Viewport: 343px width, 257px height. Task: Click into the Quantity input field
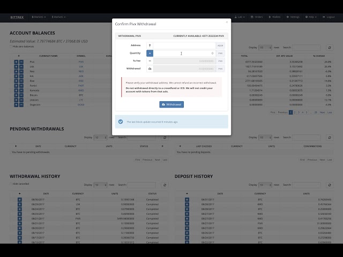[184, 54]
